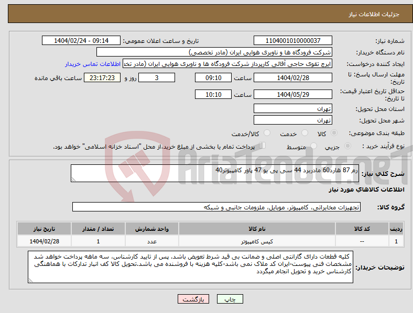The image size is (413, 313).
Task: Click the table date cell 1404/02/28
Action: pyautogui.click(x=44, y=241)
